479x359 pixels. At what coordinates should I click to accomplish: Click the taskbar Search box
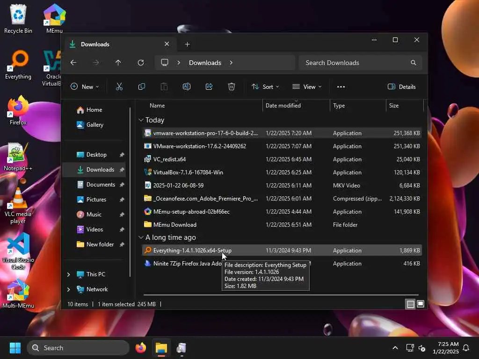[79, 348]
